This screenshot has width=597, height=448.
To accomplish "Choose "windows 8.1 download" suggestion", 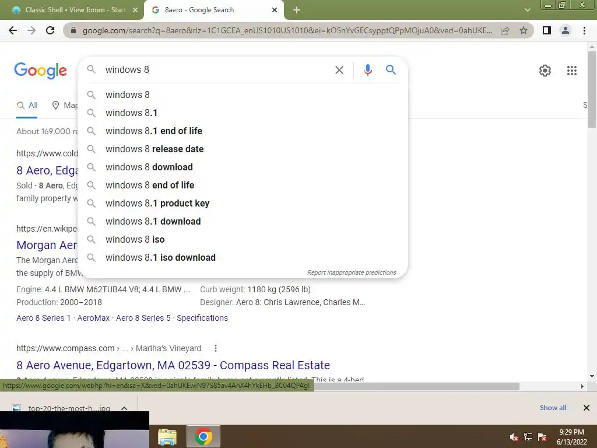I will (243, 221).
